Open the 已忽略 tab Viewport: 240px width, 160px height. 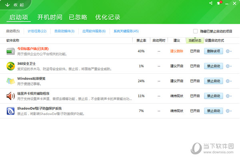coord(78,17)
